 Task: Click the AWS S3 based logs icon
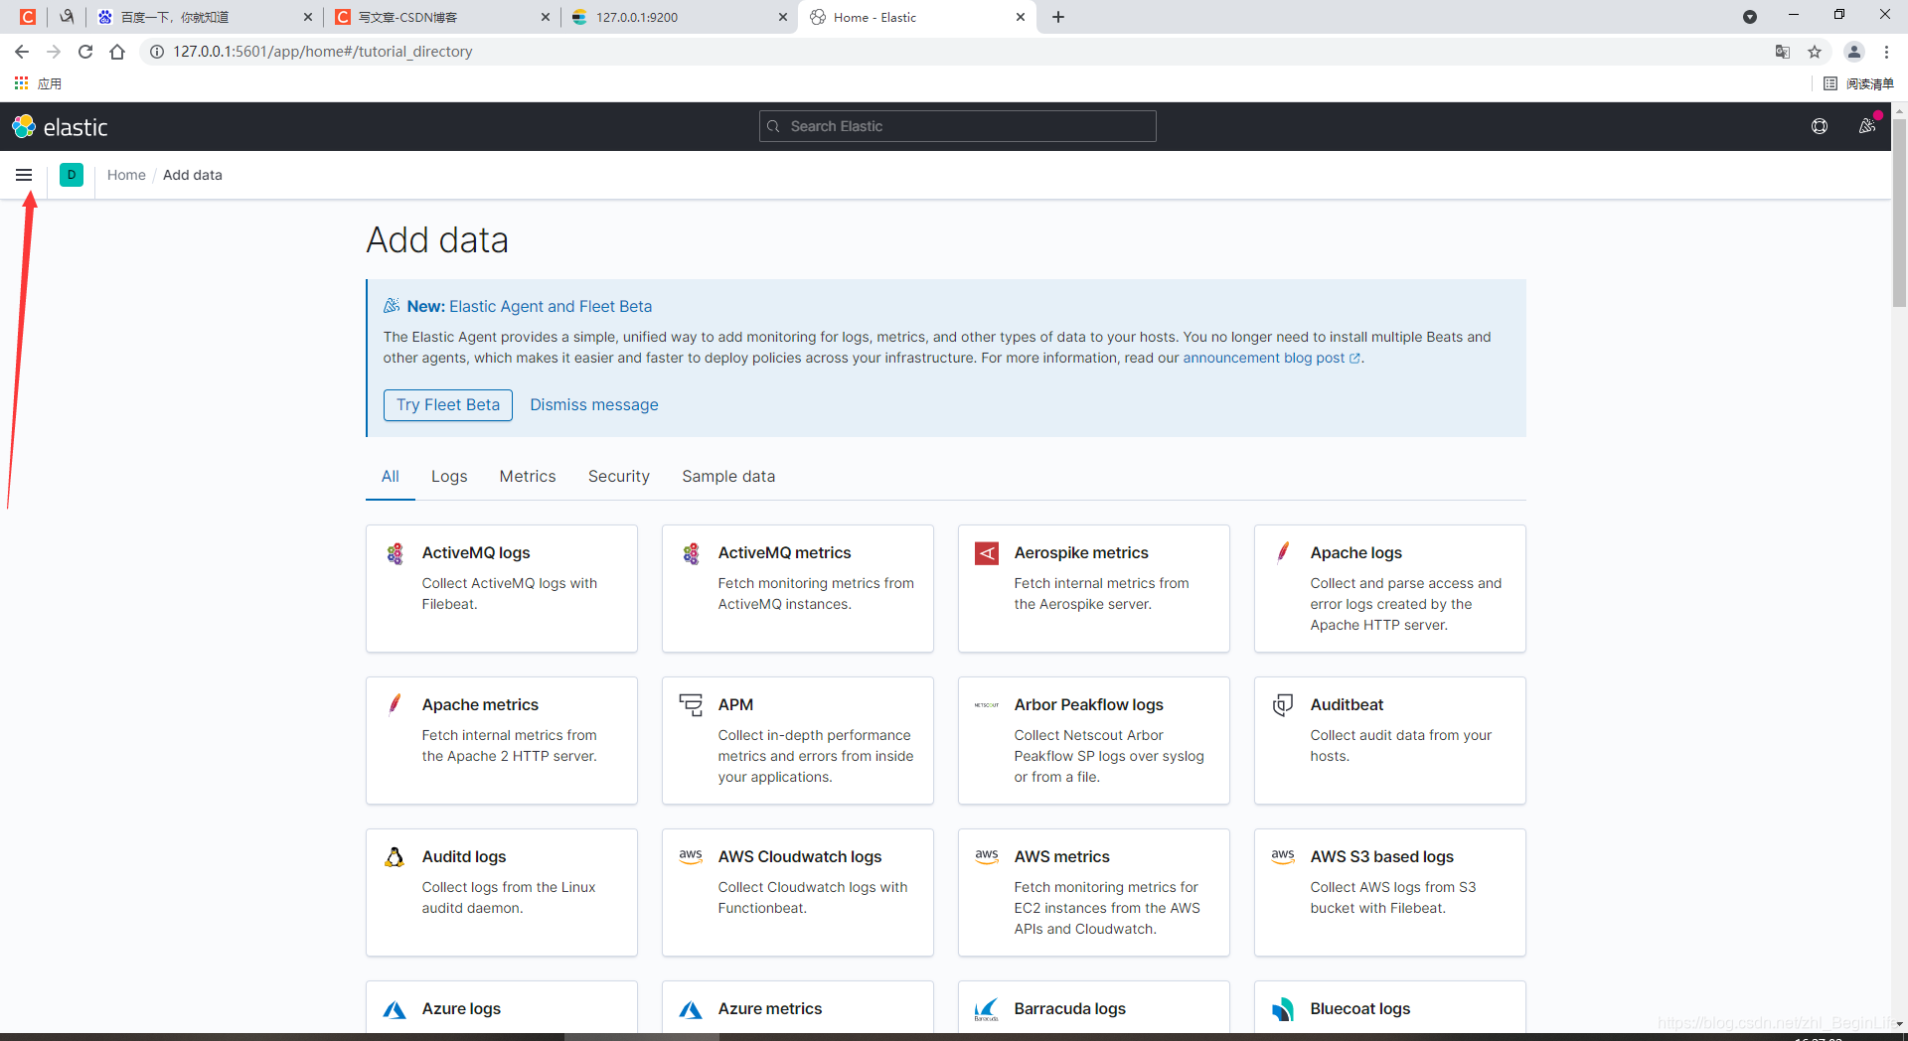pyautogui.click(x=1283, y=856)
